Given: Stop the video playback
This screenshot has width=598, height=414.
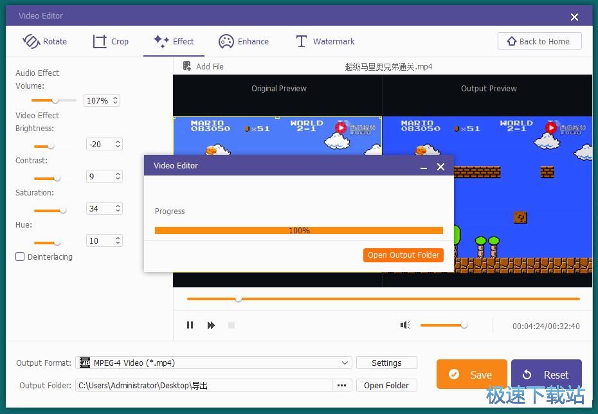Looking at the screenshot, I should (x=231, y=325).
